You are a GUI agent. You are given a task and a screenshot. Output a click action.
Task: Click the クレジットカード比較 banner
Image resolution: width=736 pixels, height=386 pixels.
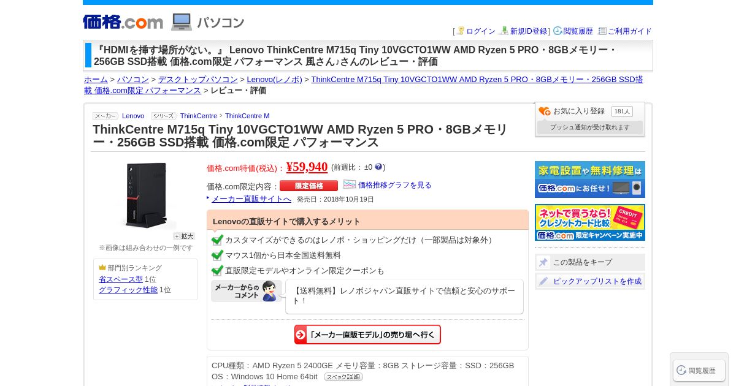click(x=590, y=222)
